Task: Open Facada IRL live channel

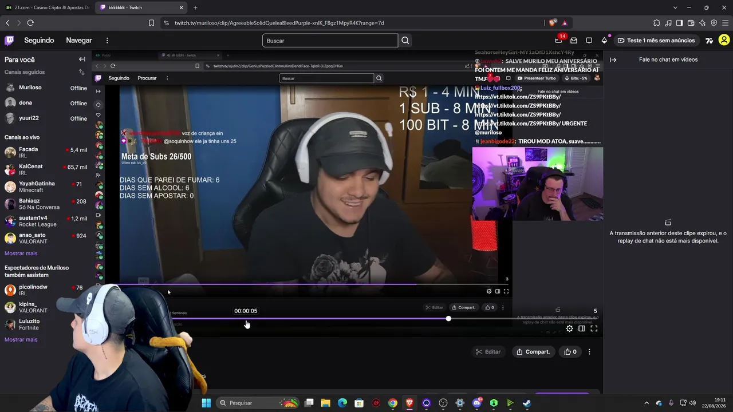Action: click(46, 152)
